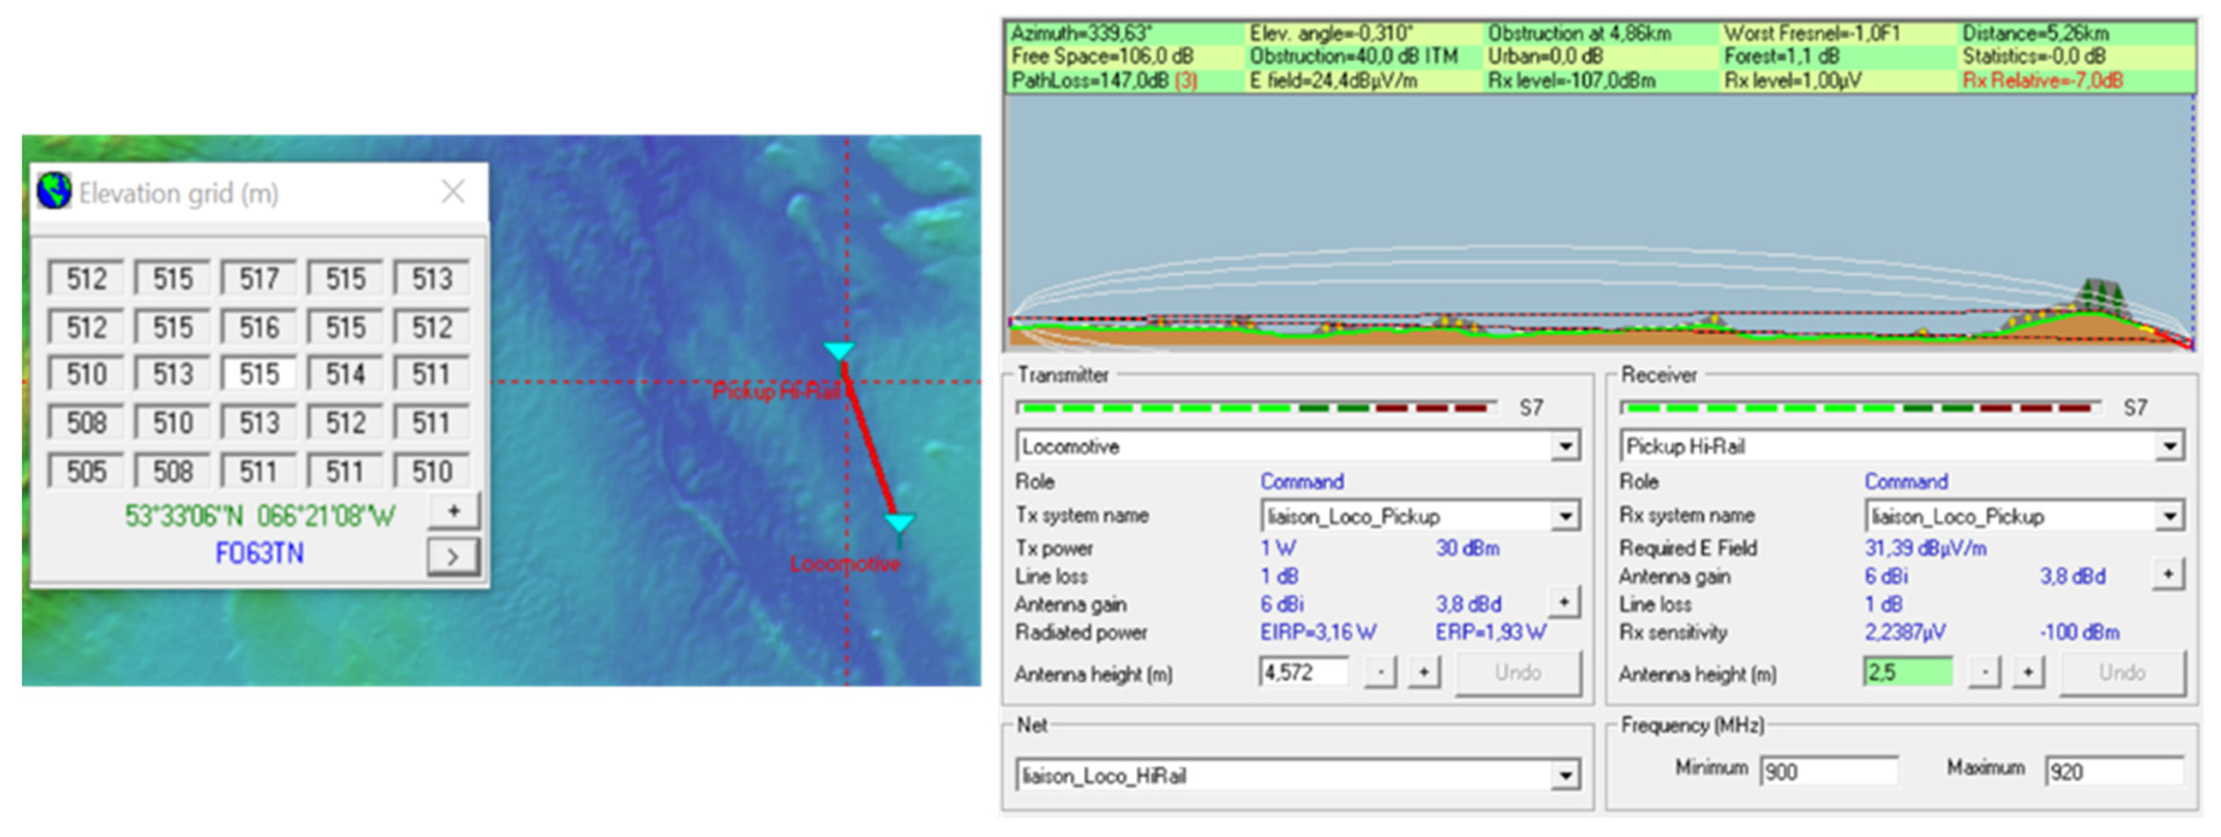Click the transmitter S7 signal strength meter
Screen dimensions: 2221x837
(x=1255, y=408)
